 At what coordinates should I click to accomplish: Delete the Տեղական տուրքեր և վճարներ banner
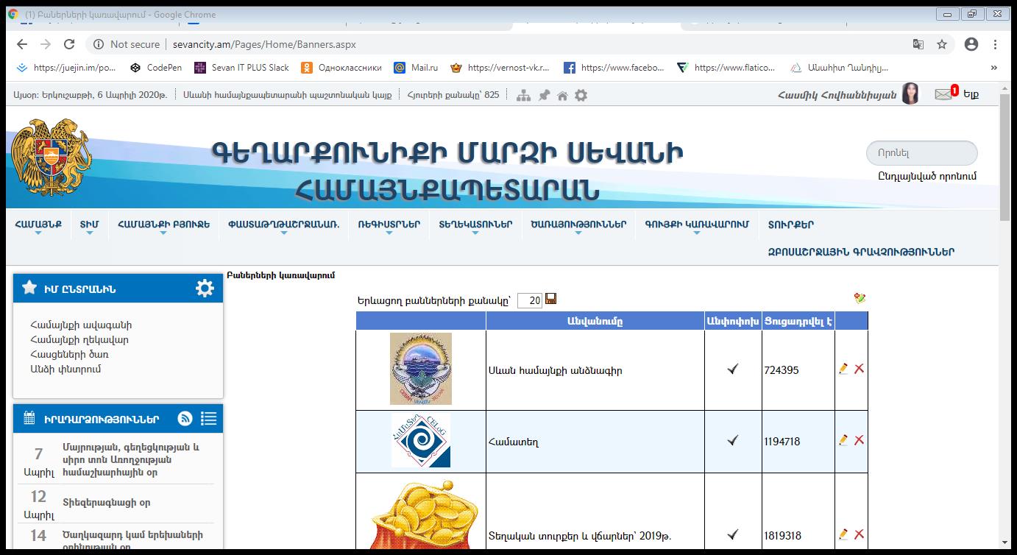859,534
